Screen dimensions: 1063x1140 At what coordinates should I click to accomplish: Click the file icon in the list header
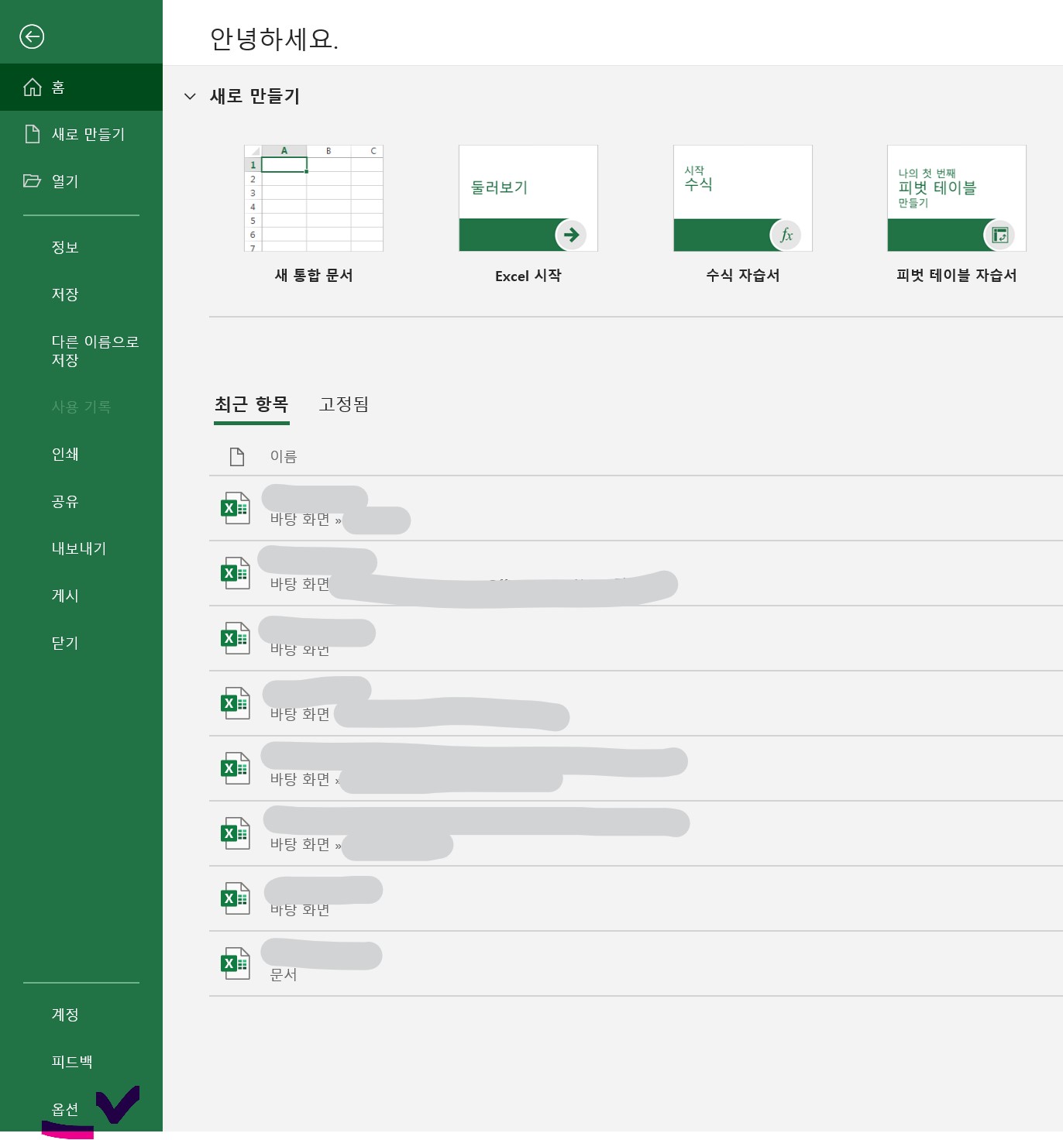click(237, 457)
